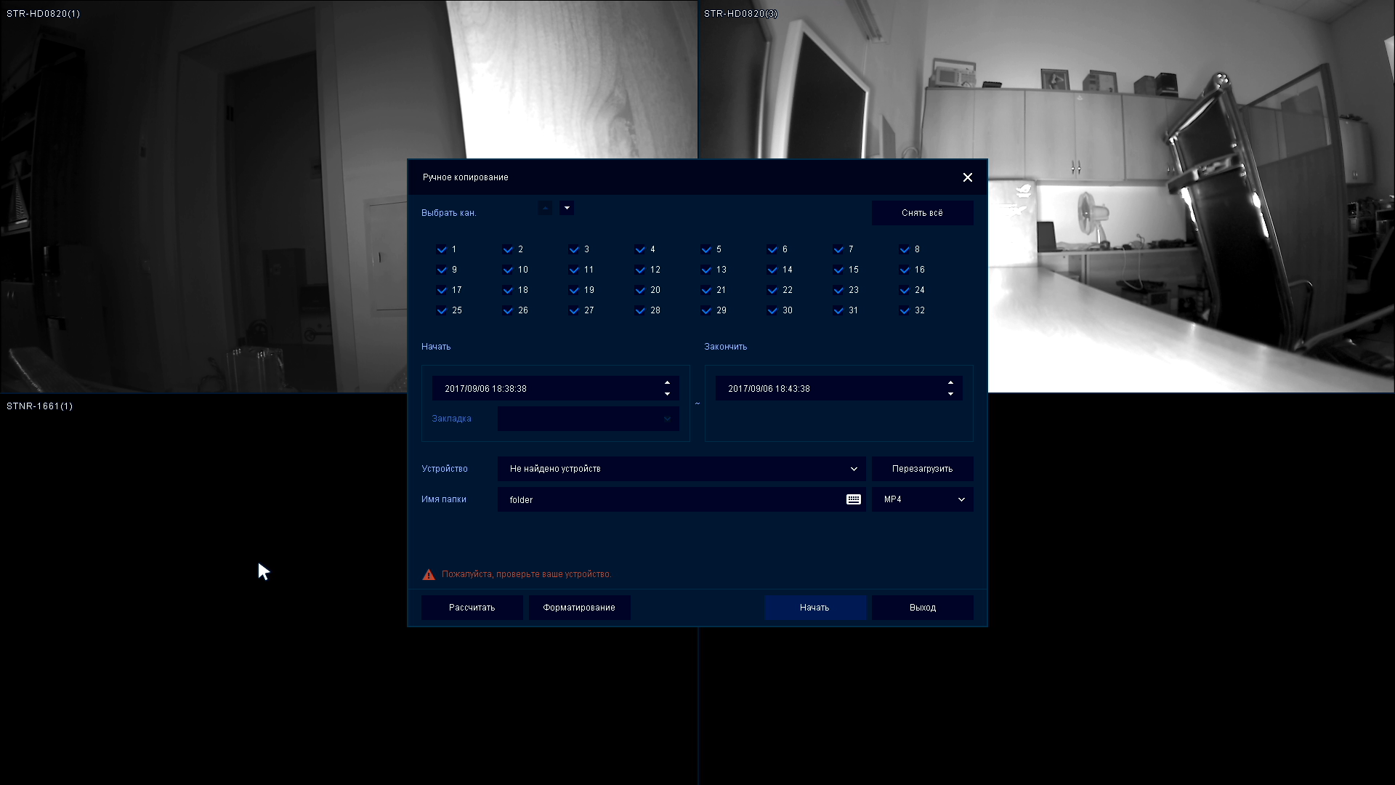Click the Форматирование button

coord(579,608)
